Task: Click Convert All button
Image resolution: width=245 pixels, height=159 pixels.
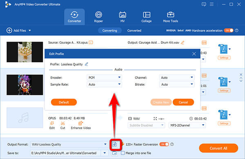Action: point(218,148)
